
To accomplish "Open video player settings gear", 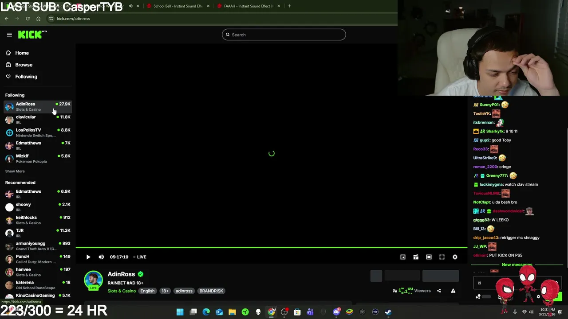I will [x=455, y=257].
